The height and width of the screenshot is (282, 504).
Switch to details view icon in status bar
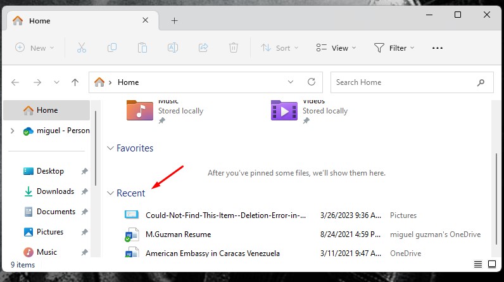click(478, 264)
